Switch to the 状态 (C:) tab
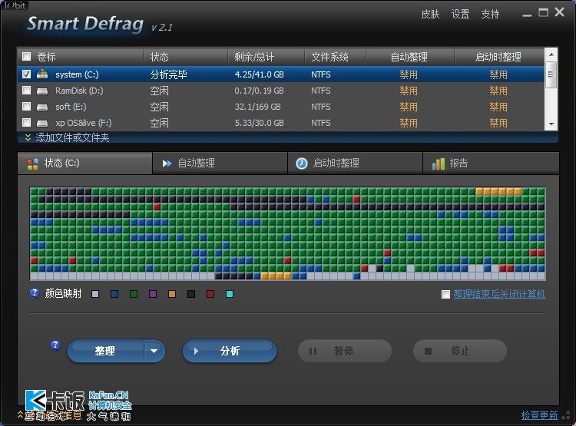Screen dimensions: 576x426 (84, 163)
